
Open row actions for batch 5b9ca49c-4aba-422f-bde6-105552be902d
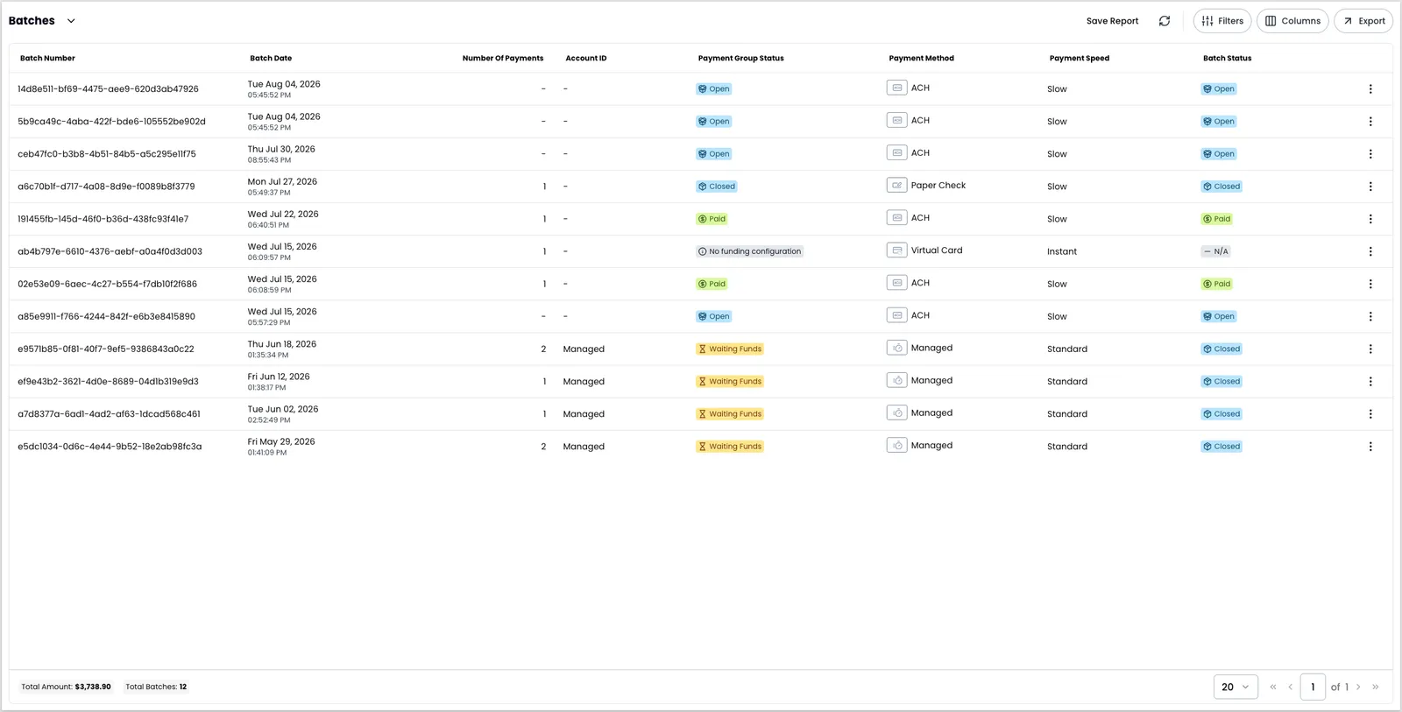click(1370, 122)
